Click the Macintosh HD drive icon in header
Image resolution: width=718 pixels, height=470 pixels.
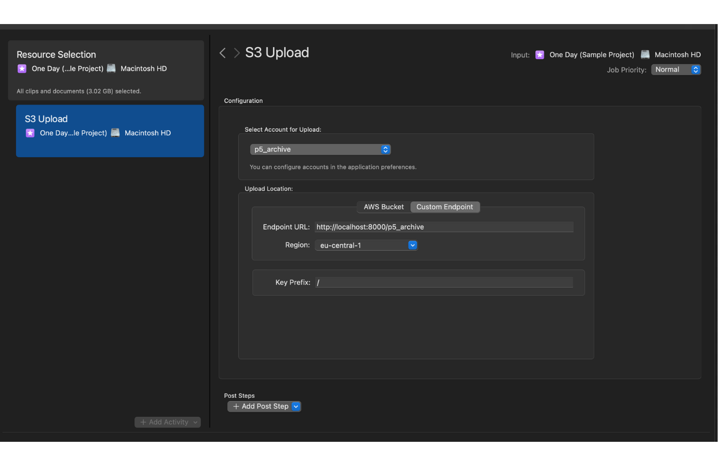pyautogui.click(x=645, y=55)
